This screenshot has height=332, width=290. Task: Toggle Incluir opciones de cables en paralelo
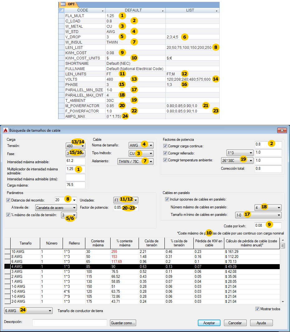167,199
